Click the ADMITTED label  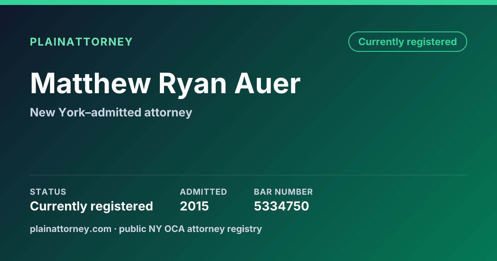click(x=203, y=192)
